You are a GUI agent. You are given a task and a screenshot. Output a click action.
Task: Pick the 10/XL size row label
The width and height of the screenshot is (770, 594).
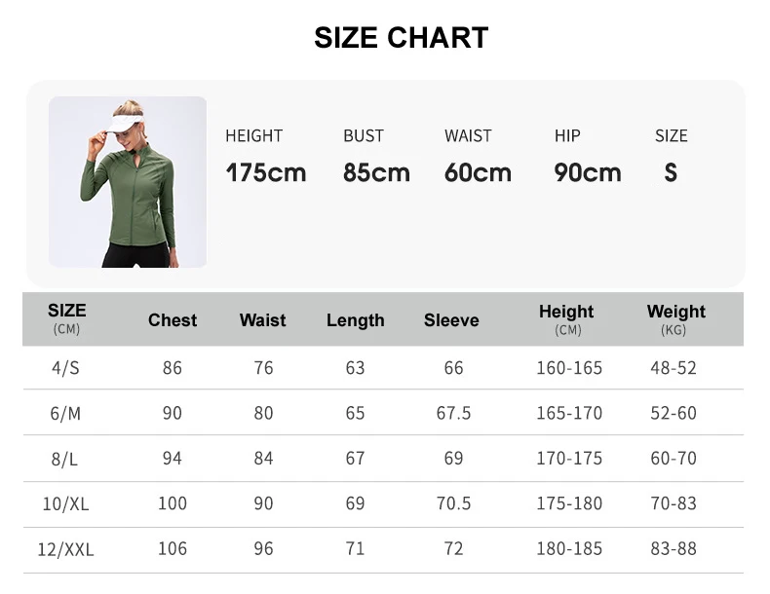pyautogui.click(x=66, y=503)
